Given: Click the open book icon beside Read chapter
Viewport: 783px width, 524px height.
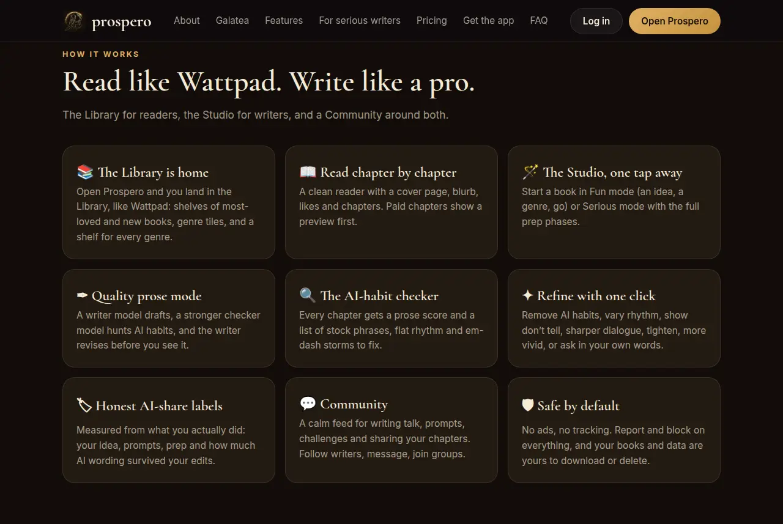Looking at the screenshot, I should [x=308, y=172].
